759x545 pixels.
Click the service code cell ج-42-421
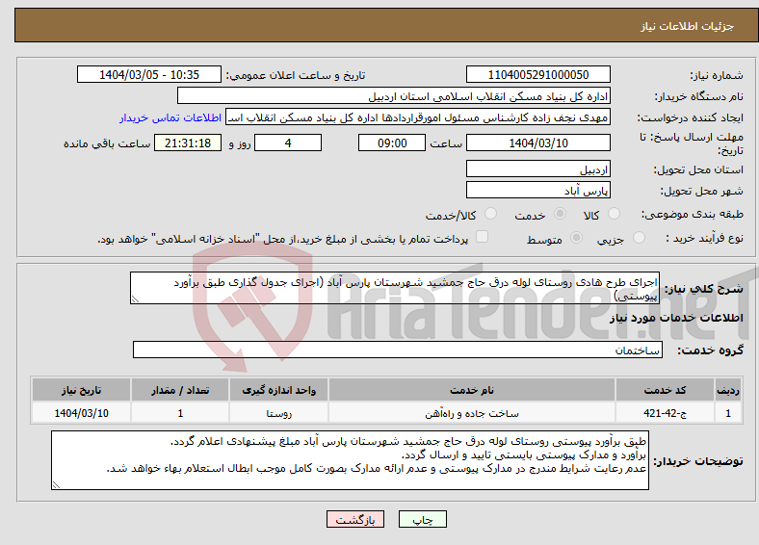pyautogui.click(x=666, y=413)
